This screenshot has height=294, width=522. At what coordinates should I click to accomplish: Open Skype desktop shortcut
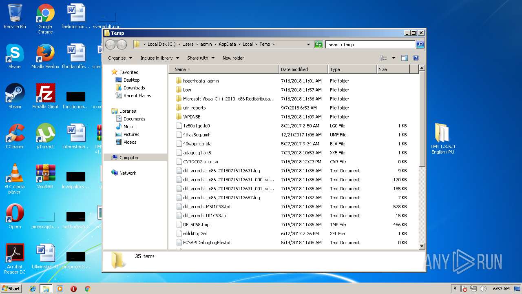15,56
